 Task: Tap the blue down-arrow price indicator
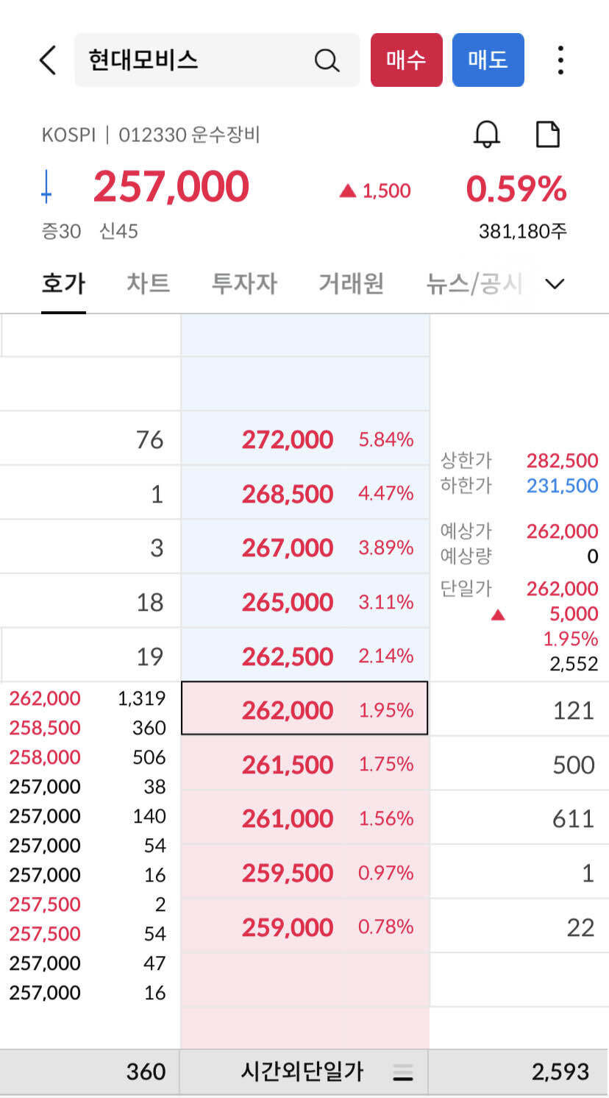46,185
